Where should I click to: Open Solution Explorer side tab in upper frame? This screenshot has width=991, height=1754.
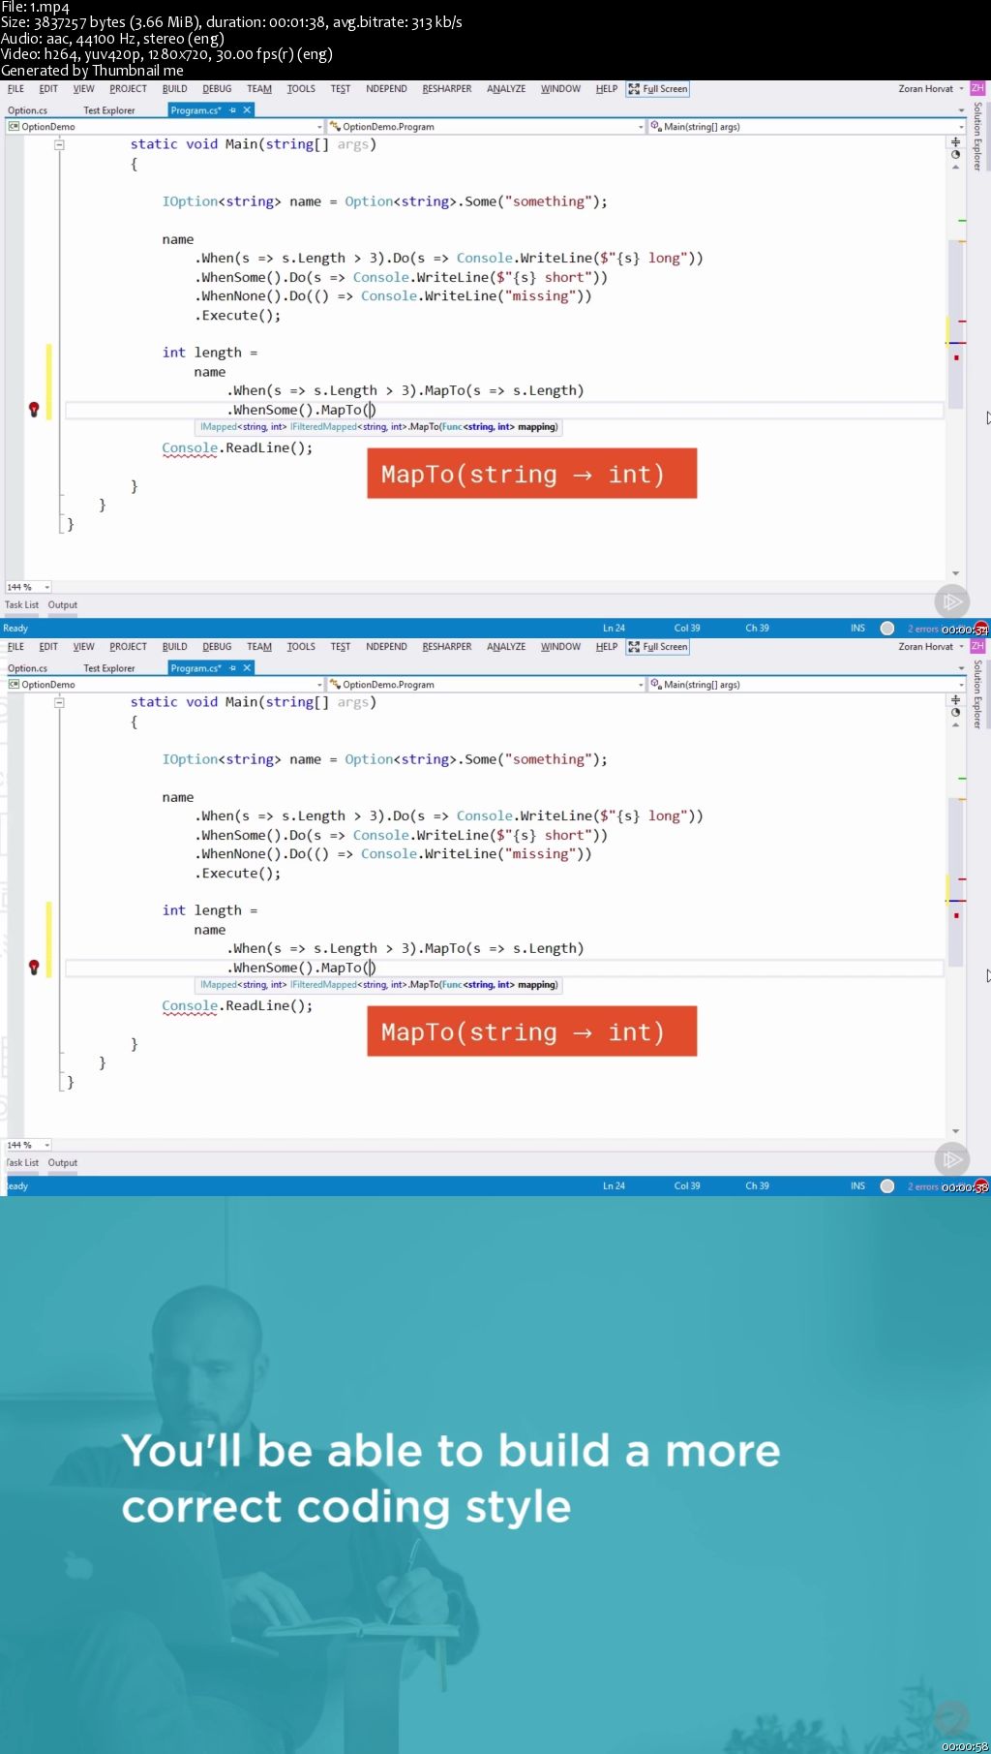pyautogui.click(x=977, y=137)
